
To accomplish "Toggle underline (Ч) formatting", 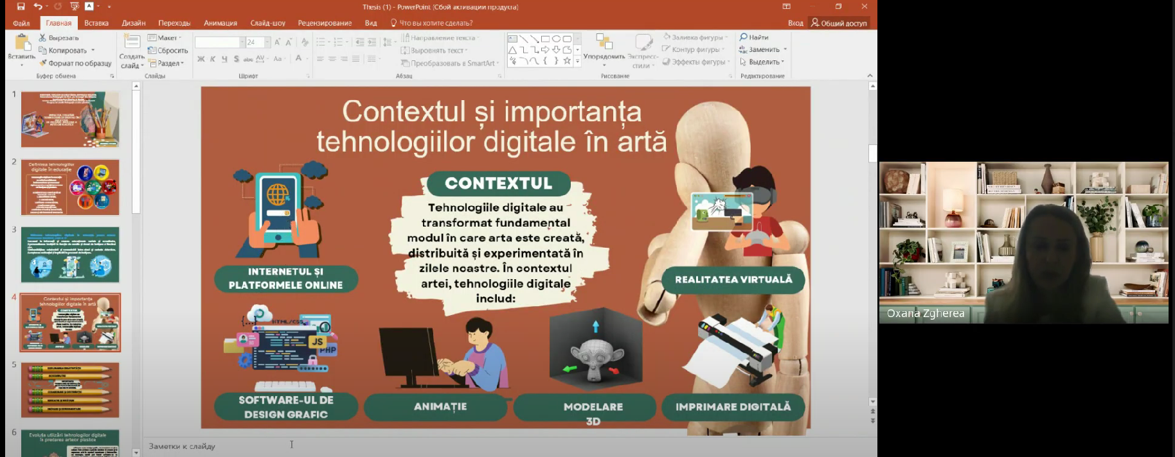I will coord(224,59).
